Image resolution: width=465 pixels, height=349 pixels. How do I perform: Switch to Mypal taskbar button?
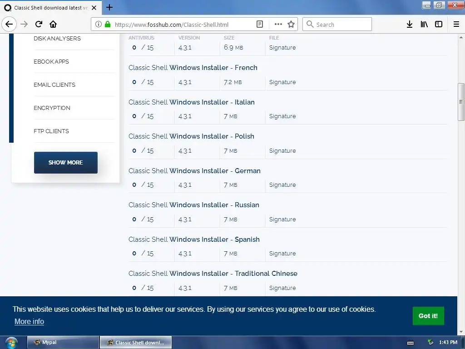pyautogui.click(x=63, y=342)
